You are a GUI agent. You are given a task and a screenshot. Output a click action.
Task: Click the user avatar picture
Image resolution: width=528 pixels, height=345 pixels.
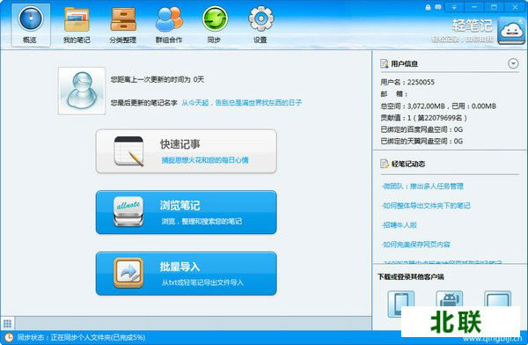pyautogui.click(x=82, y=91)
